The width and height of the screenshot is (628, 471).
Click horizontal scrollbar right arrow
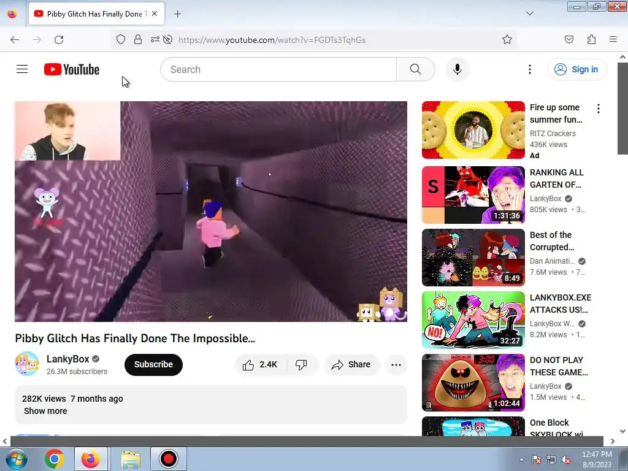pos(612,442)
